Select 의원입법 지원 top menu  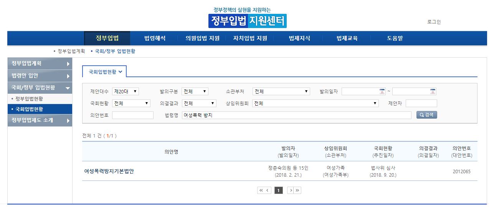pyautogui.click(x=202, y=38)
